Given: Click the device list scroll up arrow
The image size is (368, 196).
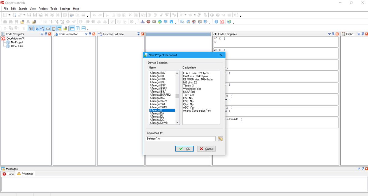Looking at the screenshot, I should [x=177, y=73].
